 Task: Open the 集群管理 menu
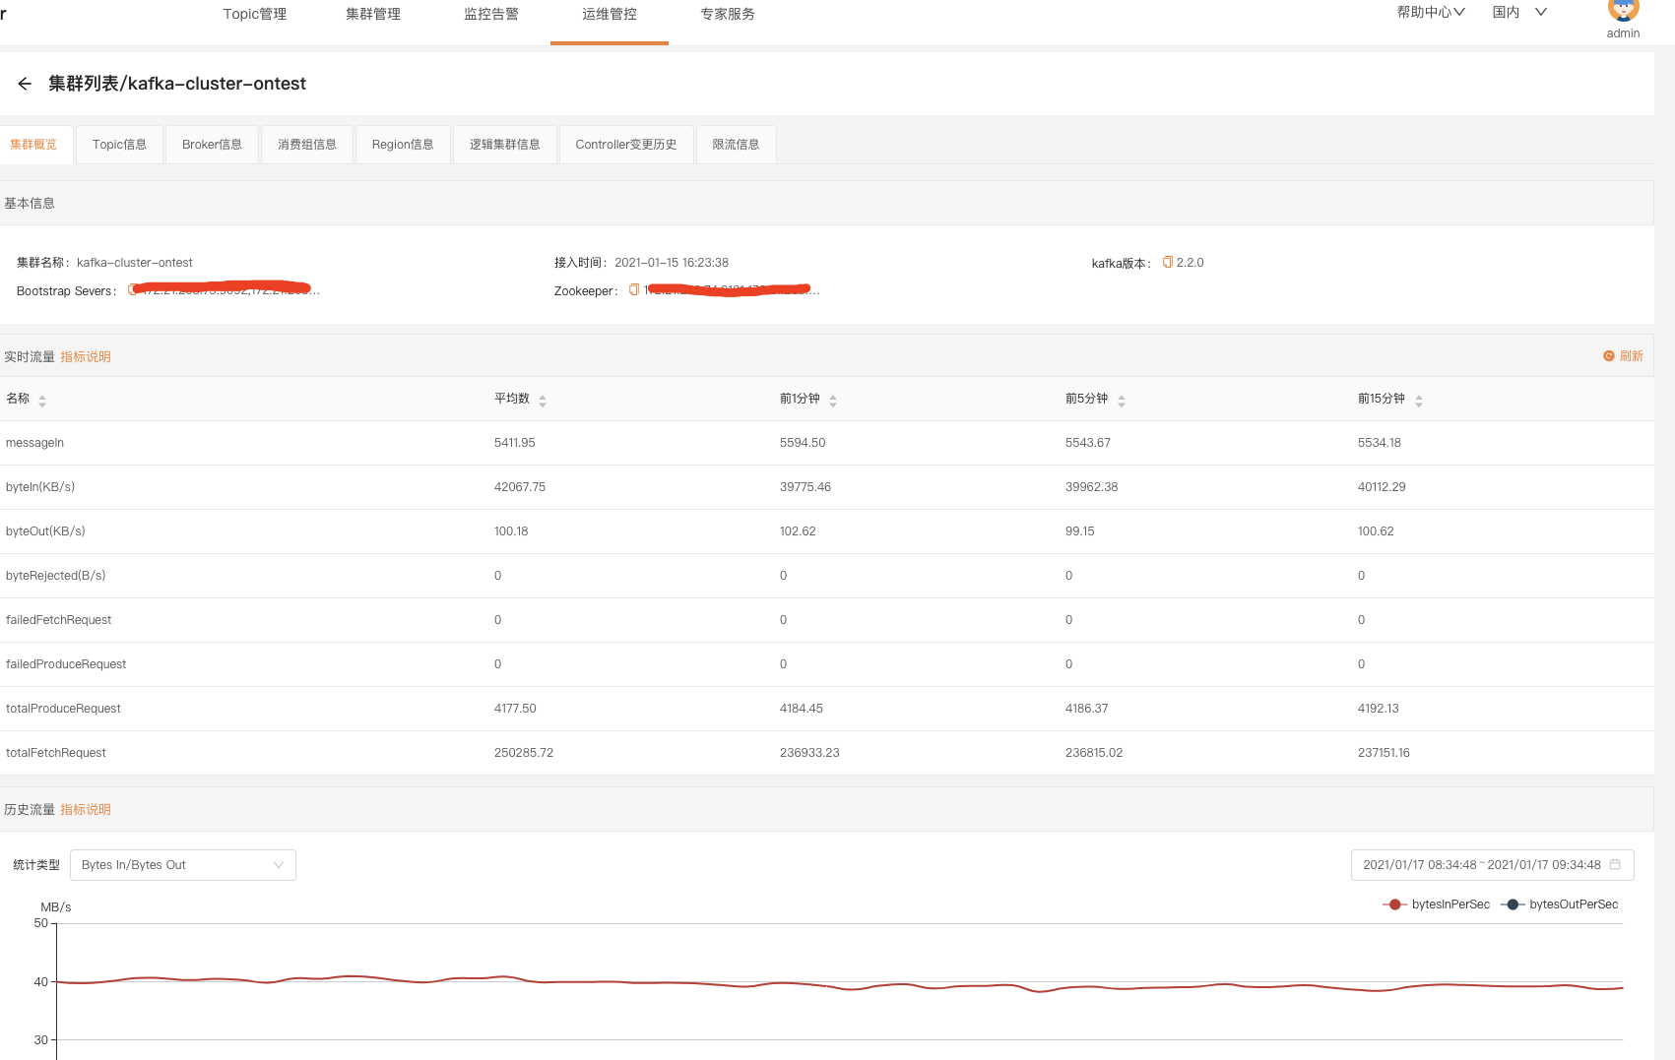pos(373,14)
